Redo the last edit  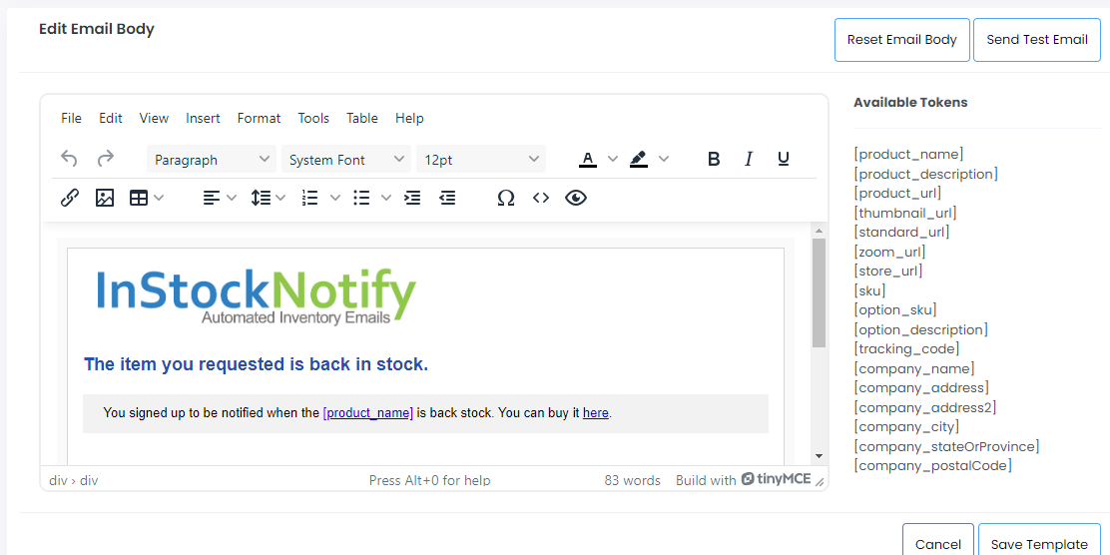pos(106,159)
